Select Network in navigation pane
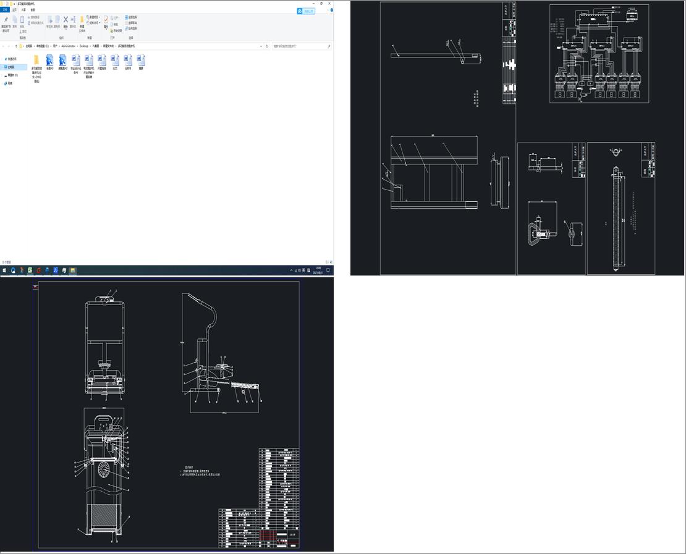Viewport: 686px width, 554px height. [8, 83]
